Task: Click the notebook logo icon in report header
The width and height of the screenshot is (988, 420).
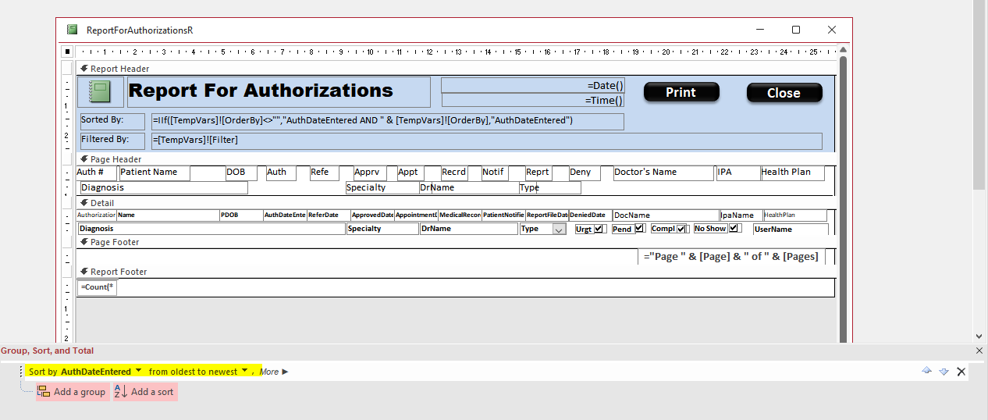Action: click(99, 92)
